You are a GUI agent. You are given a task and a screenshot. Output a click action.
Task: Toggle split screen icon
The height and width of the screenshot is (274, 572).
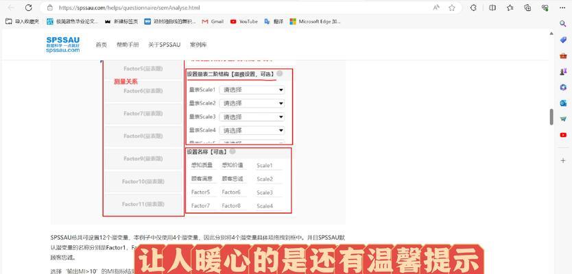click(492, 8)
